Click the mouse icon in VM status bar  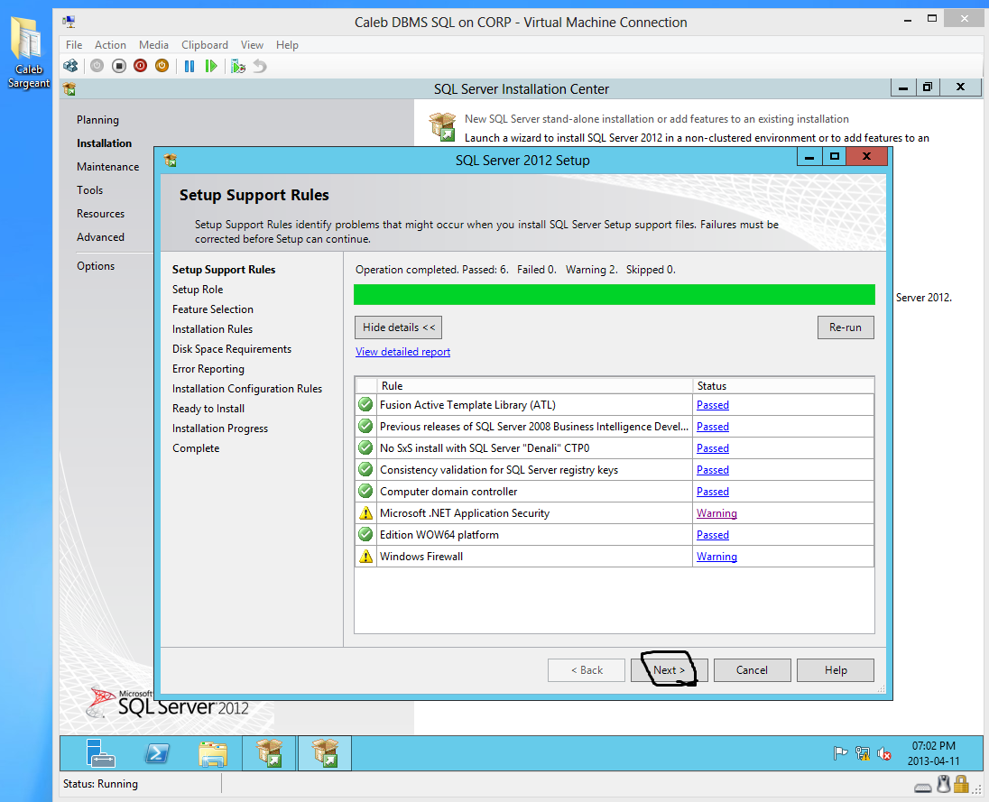point(944,784)
